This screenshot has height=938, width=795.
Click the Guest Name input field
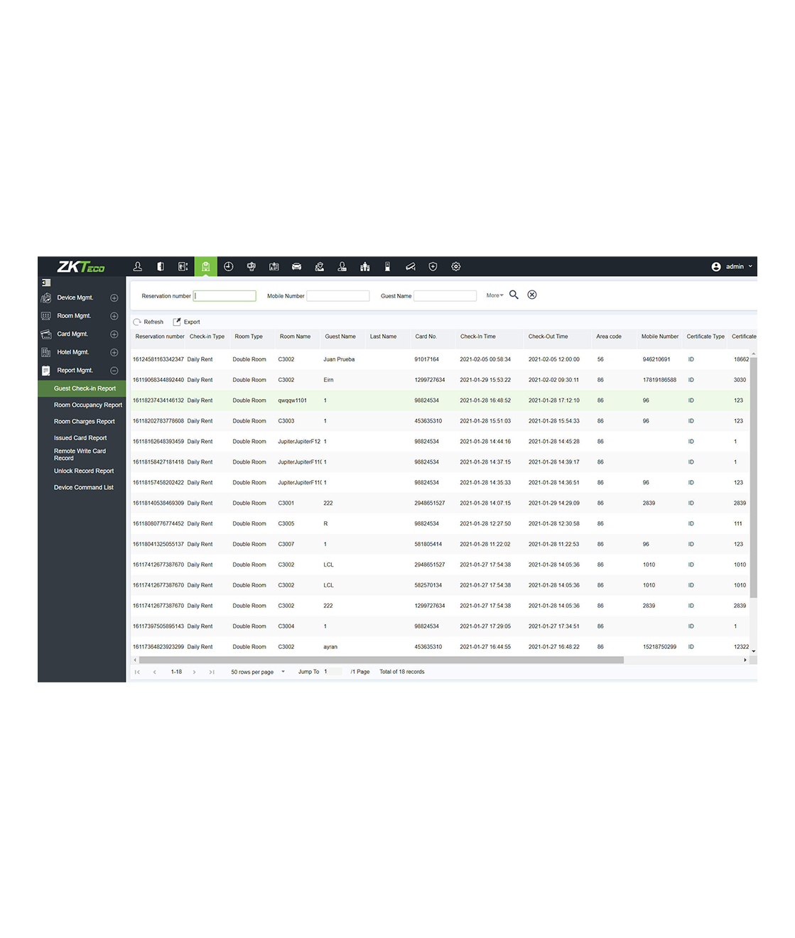(x=445, y=296)
